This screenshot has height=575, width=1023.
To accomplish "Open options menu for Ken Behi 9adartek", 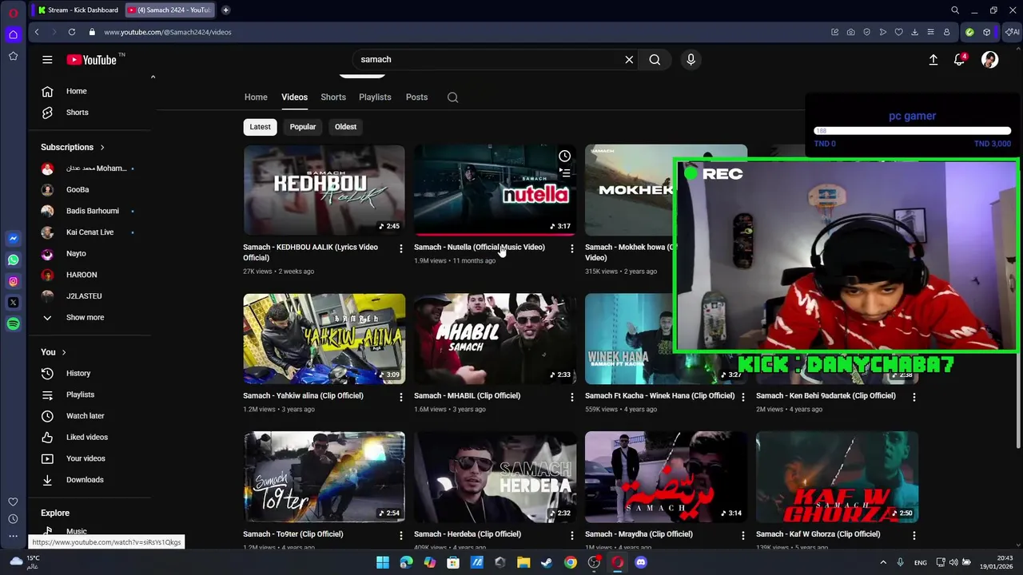I will click(x=914, y=397).
